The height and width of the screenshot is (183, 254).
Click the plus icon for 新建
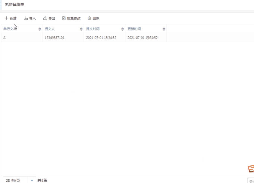pos(7,18)
